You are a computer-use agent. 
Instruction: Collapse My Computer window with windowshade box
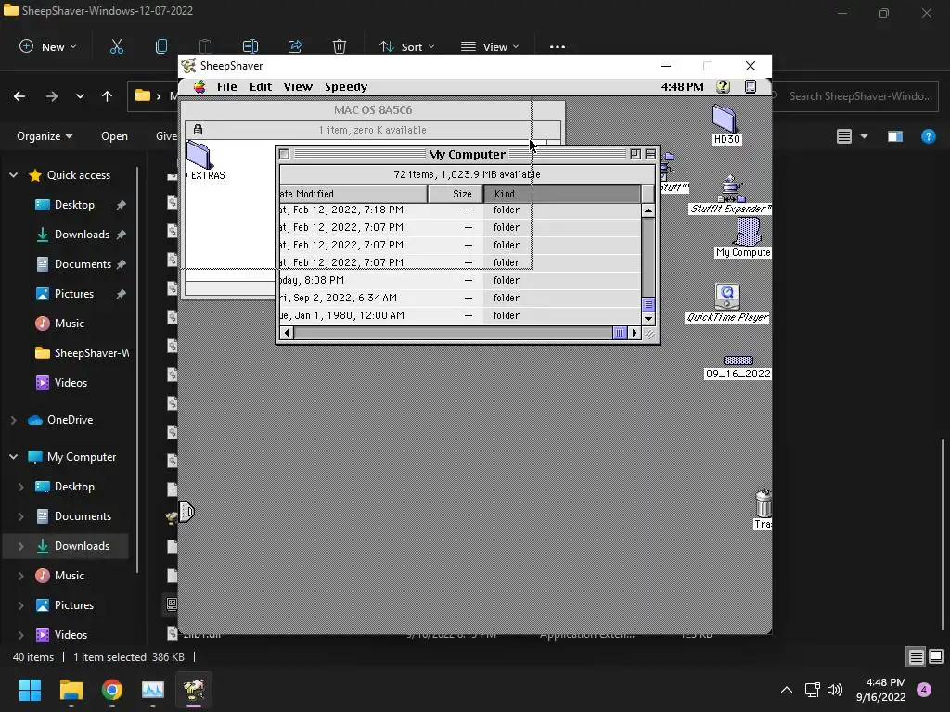click(x=650, y=155)
